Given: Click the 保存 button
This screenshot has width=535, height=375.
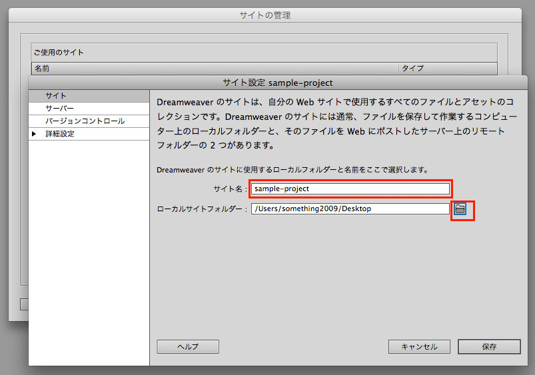Looking at the screenshot, I should point(489,346).
